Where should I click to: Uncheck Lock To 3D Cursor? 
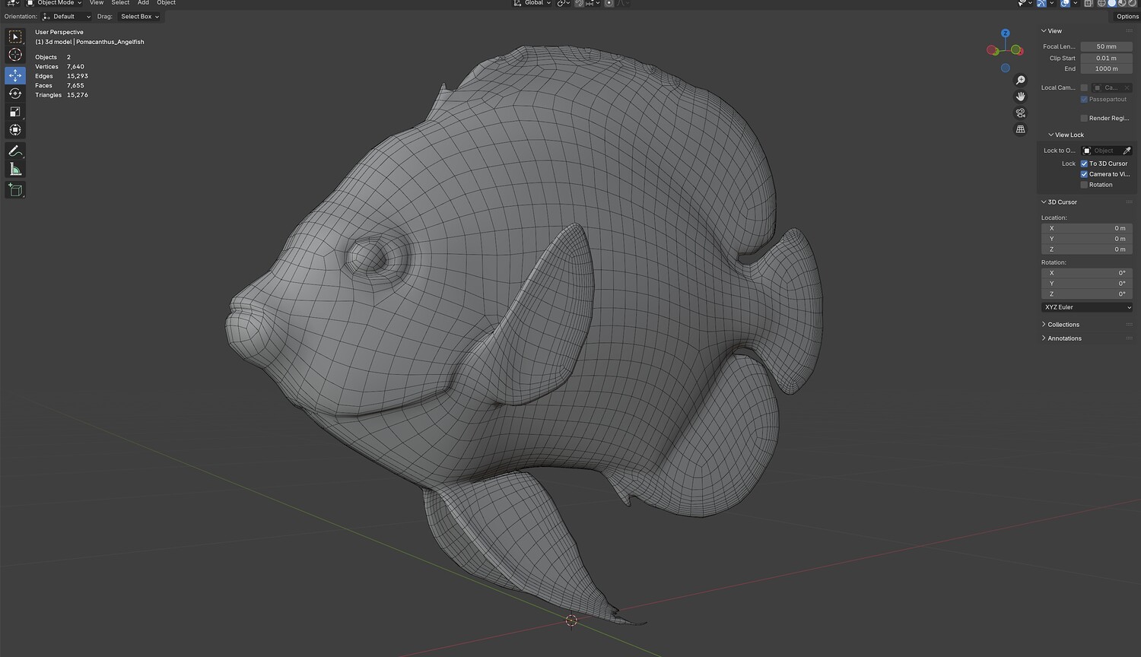point(1084,163)
